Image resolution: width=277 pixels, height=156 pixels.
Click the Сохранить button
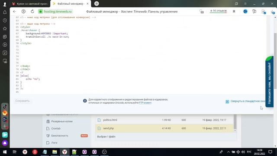(23, 101)
